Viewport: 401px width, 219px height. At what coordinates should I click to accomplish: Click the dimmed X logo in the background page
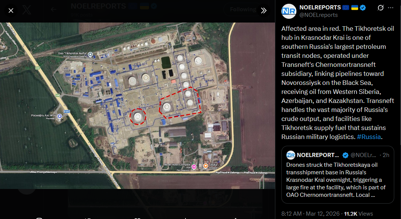pos(27,10)
